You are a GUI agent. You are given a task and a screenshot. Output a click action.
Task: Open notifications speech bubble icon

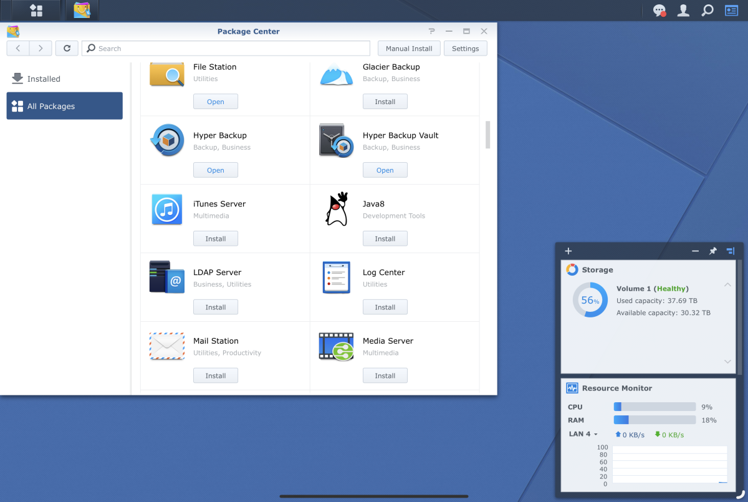[659, 11]
